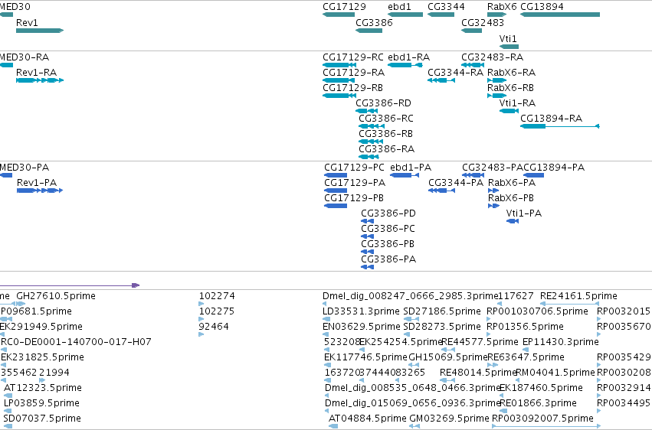Viewport: 652px width, 430px height.
Task: Select EST GH27610.5prime
Action: coord(56,296)
